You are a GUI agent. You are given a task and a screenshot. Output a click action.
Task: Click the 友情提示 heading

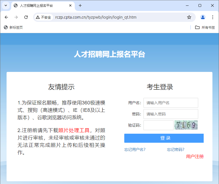click(x=61, y=87)
